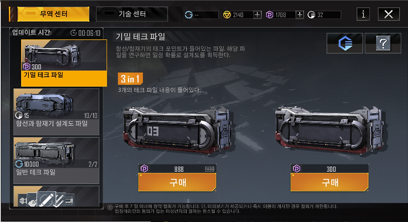Click the purple hexagon currency icon in top bar
408x222 pixels.
coord(269,15)
